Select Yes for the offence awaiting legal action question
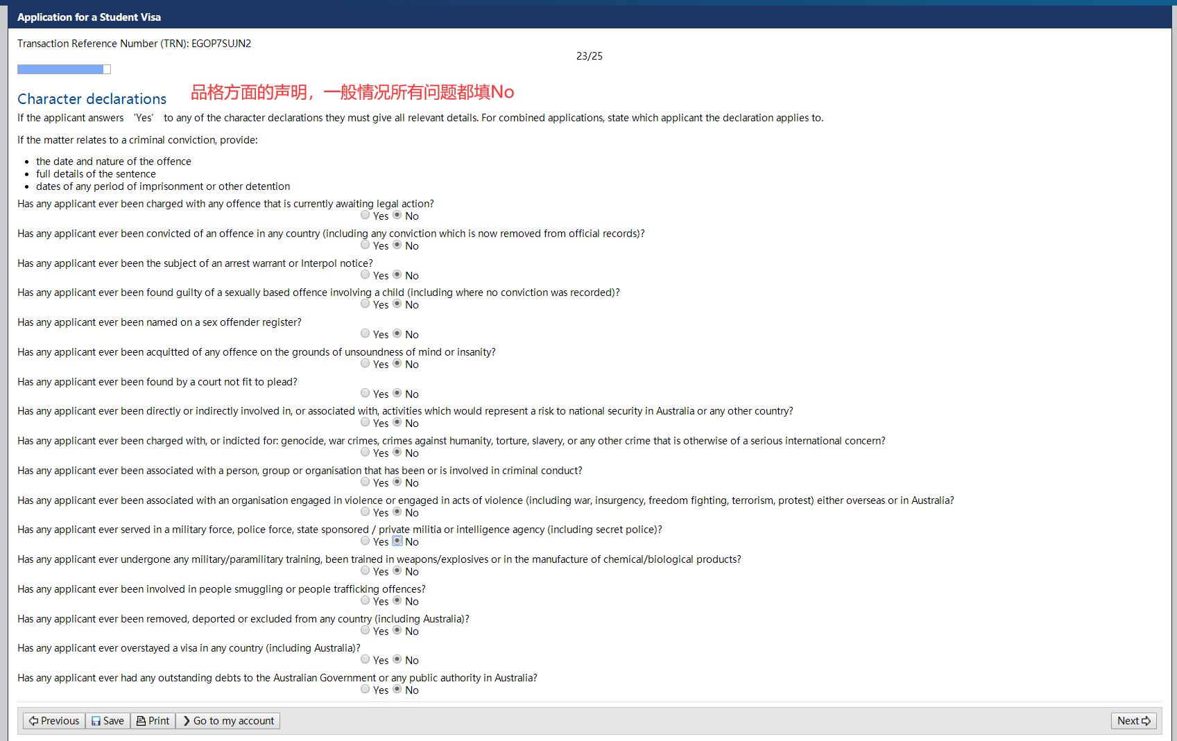Image resolution: width=1177 pixels, height=741 pixels. tap(365, 215)
